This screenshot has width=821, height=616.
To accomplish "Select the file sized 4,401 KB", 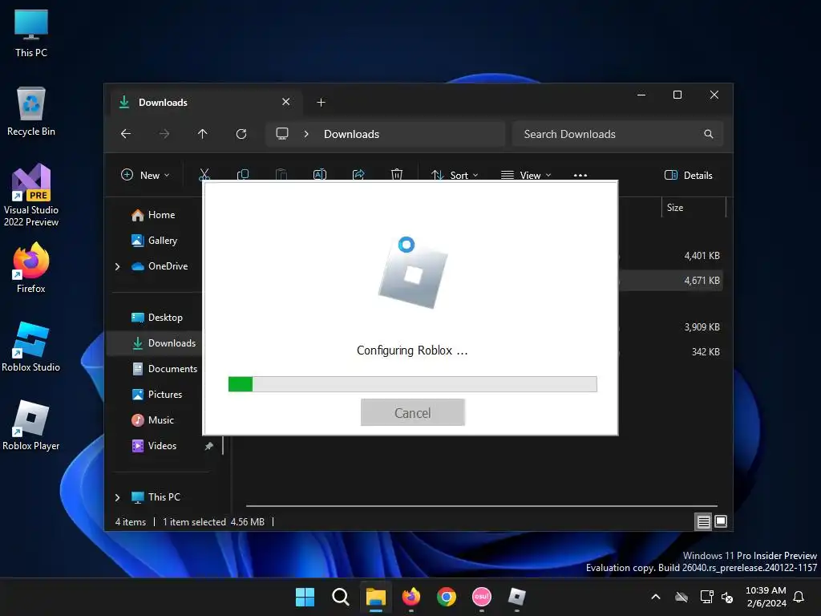I will tap(702, 256).
